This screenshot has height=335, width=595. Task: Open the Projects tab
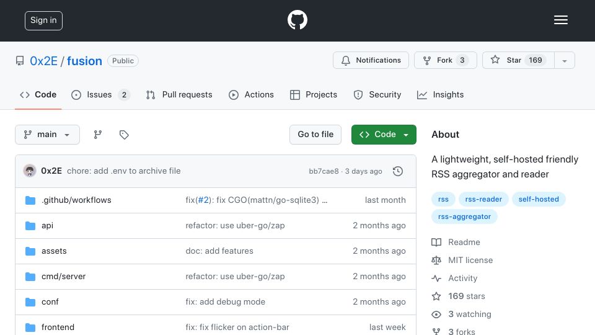coord(314,94)
